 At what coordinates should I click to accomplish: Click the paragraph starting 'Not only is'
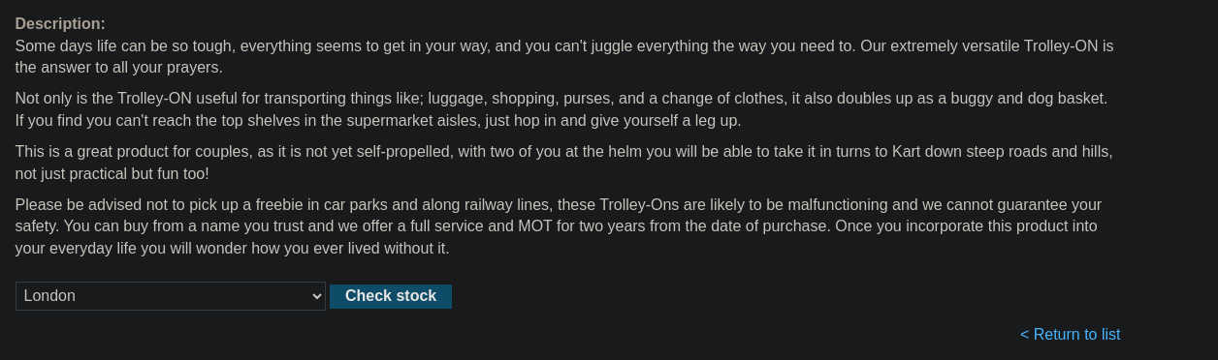pyautogui.click(x=561, y=109)
